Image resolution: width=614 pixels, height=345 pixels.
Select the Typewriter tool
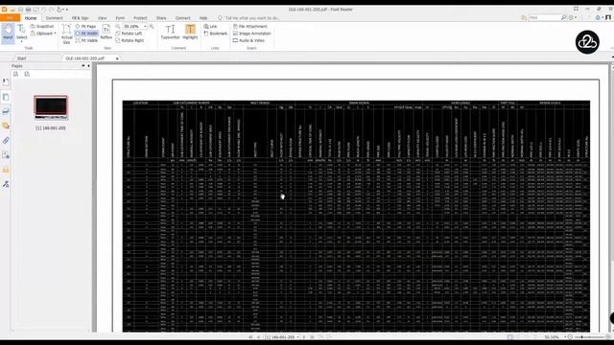[x=171, y=32]
